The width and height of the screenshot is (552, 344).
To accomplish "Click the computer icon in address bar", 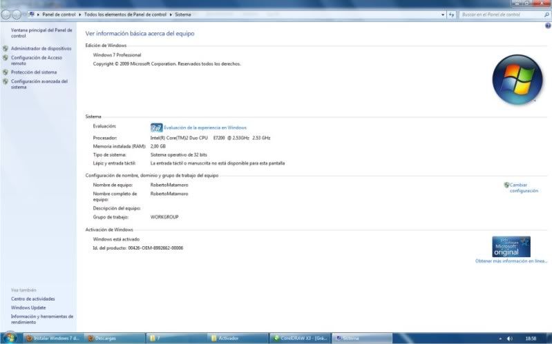I will tap(31, 14).
